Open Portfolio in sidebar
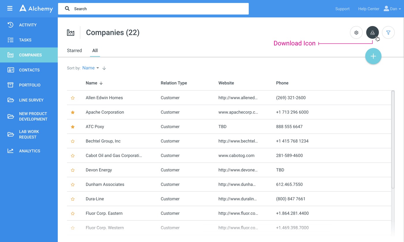The height and width of the screenshot is (242, 404). (x=29, y=85)
